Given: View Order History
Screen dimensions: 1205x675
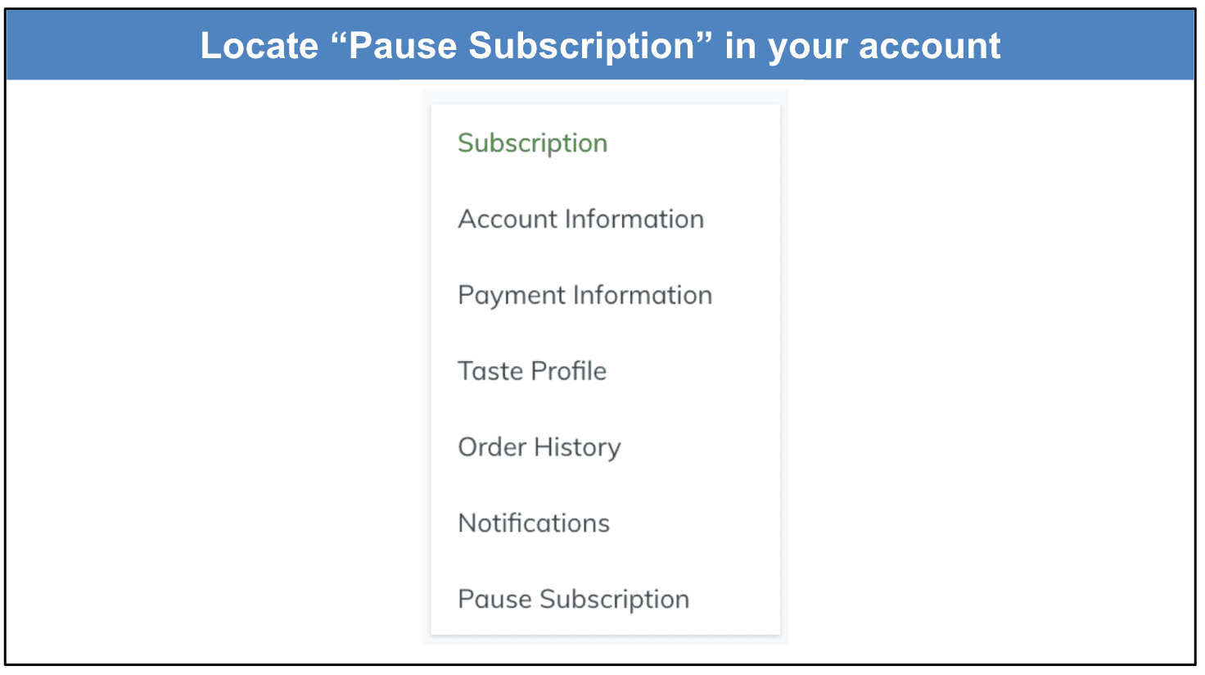Looking at the screenshot, I should (x=539, y=447).
